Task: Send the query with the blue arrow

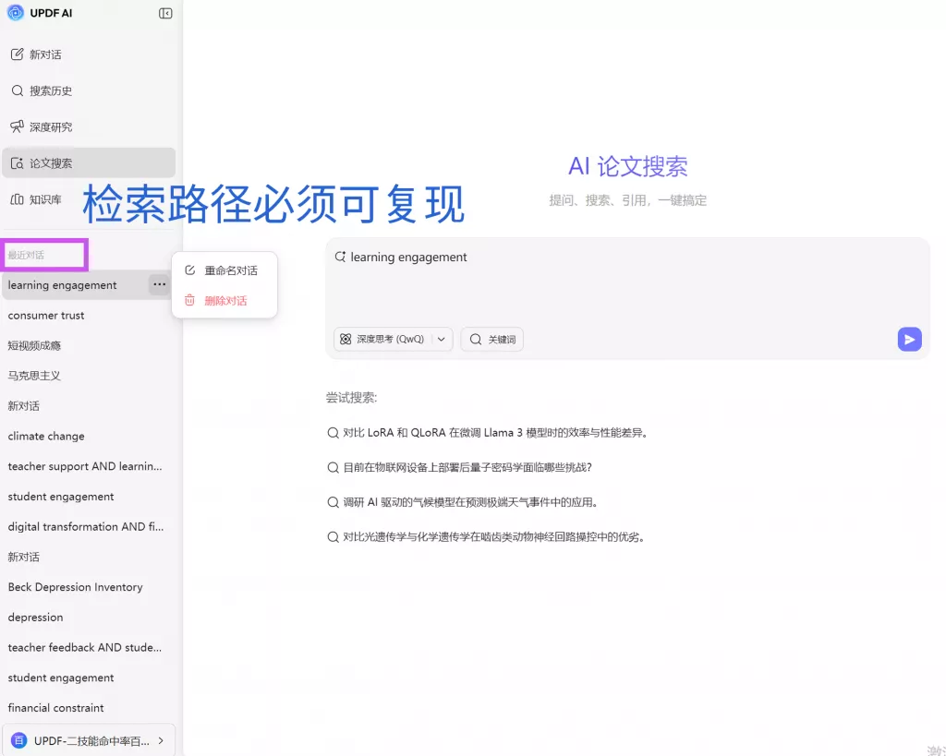Action: click(909, 339)
